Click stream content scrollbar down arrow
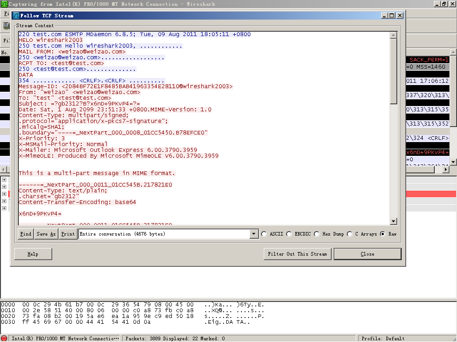 [394, 221]
